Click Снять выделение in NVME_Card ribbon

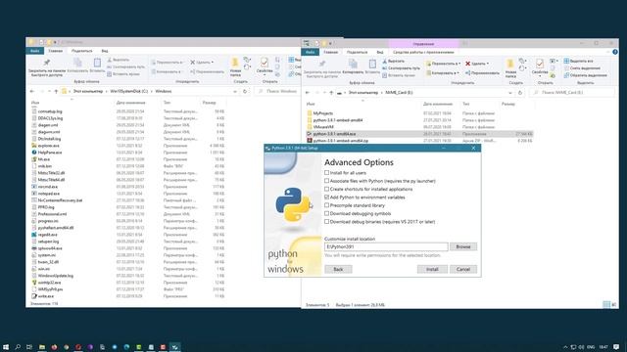tap(582, 68)
